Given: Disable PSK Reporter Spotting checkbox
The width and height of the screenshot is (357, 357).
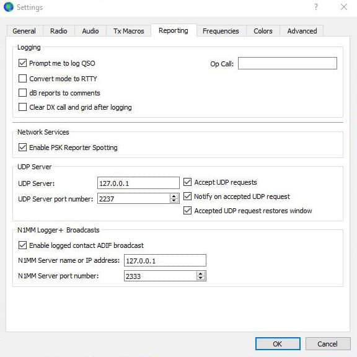Looking at the screenshot, I should tap(22, 148).
